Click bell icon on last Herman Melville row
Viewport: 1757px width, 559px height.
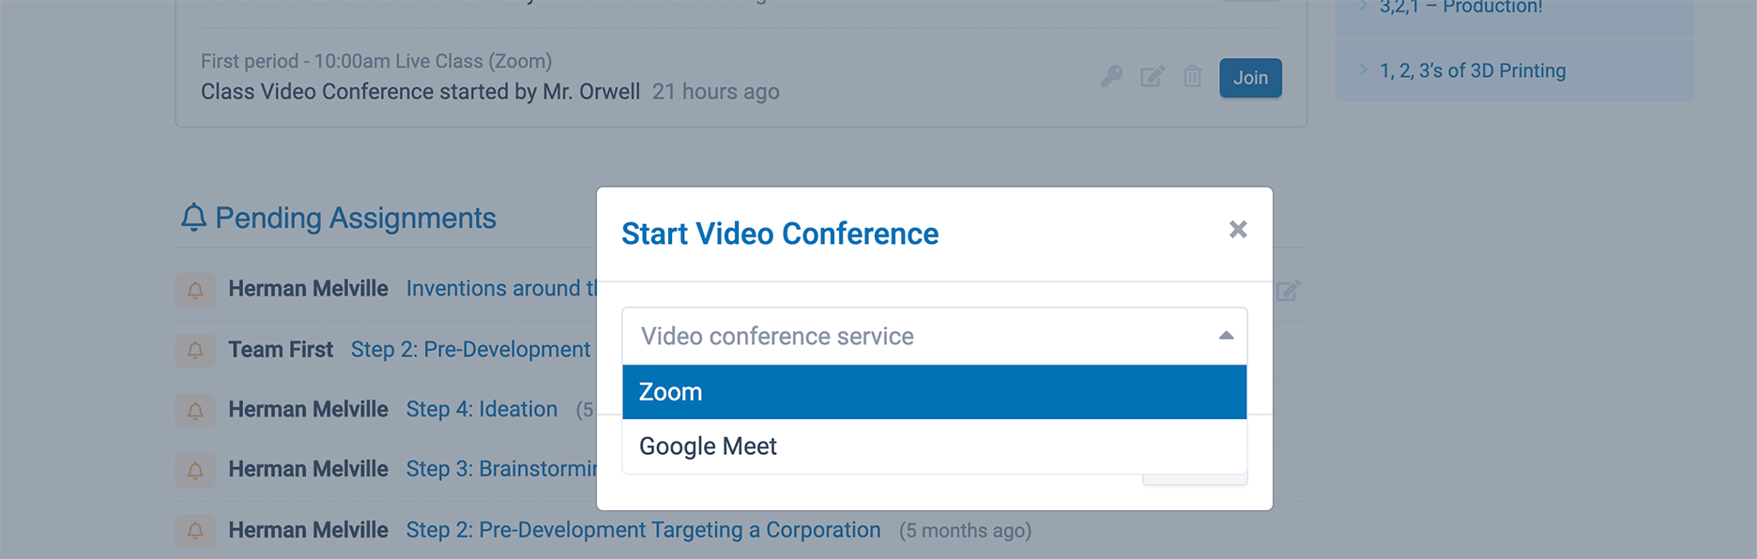[x=195, y=531]
